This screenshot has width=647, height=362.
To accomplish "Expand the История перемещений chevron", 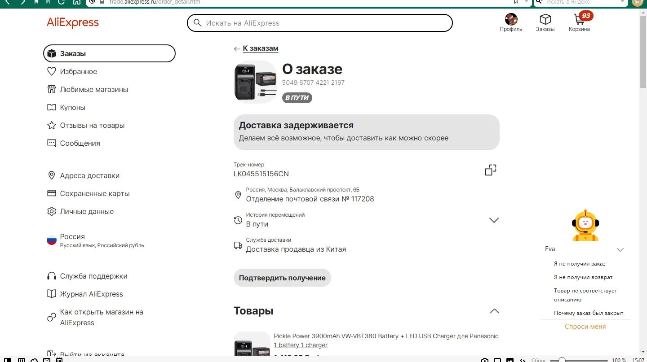I will click(x=494, y=220).
